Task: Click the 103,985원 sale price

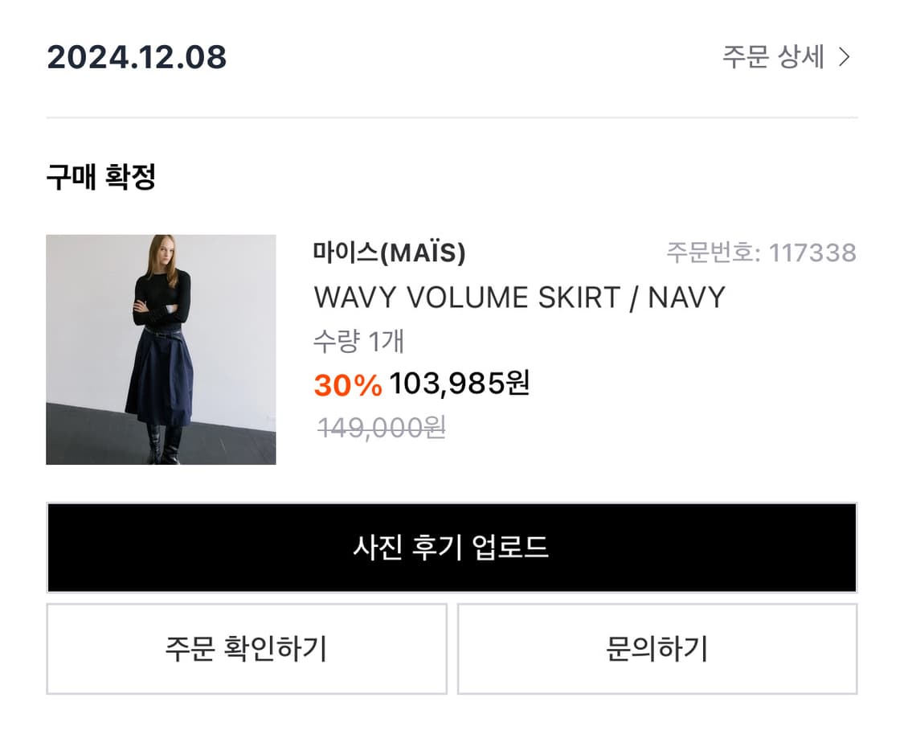Action: 460,384
